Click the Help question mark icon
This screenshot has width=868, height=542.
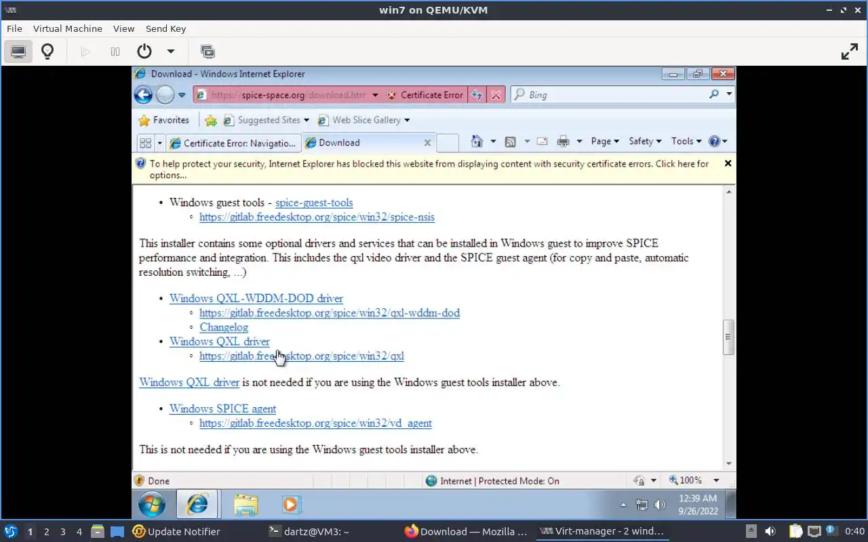click(x=714, y=141)
